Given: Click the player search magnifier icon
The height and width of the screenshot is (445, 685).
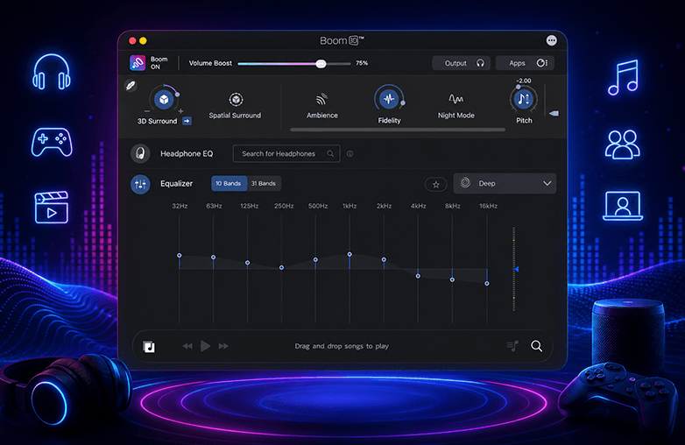Looking at the screenshot, I should pos(536,346).
